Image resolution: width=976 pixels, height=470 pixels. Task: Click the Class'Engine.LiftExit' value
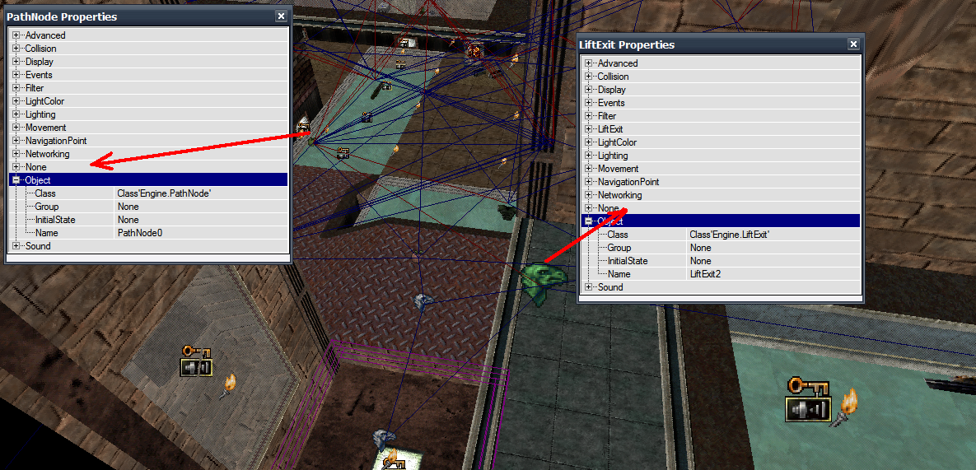tap(773, 235)
